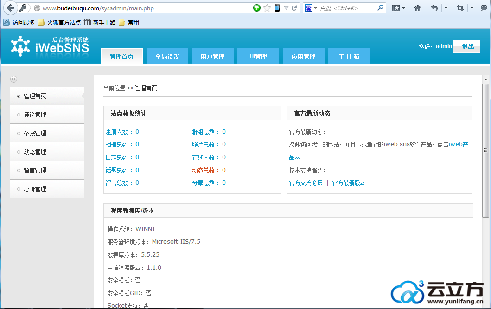Switch to the 应用管理 tab
Screen dimensions: 491x309
pos(304,57)
